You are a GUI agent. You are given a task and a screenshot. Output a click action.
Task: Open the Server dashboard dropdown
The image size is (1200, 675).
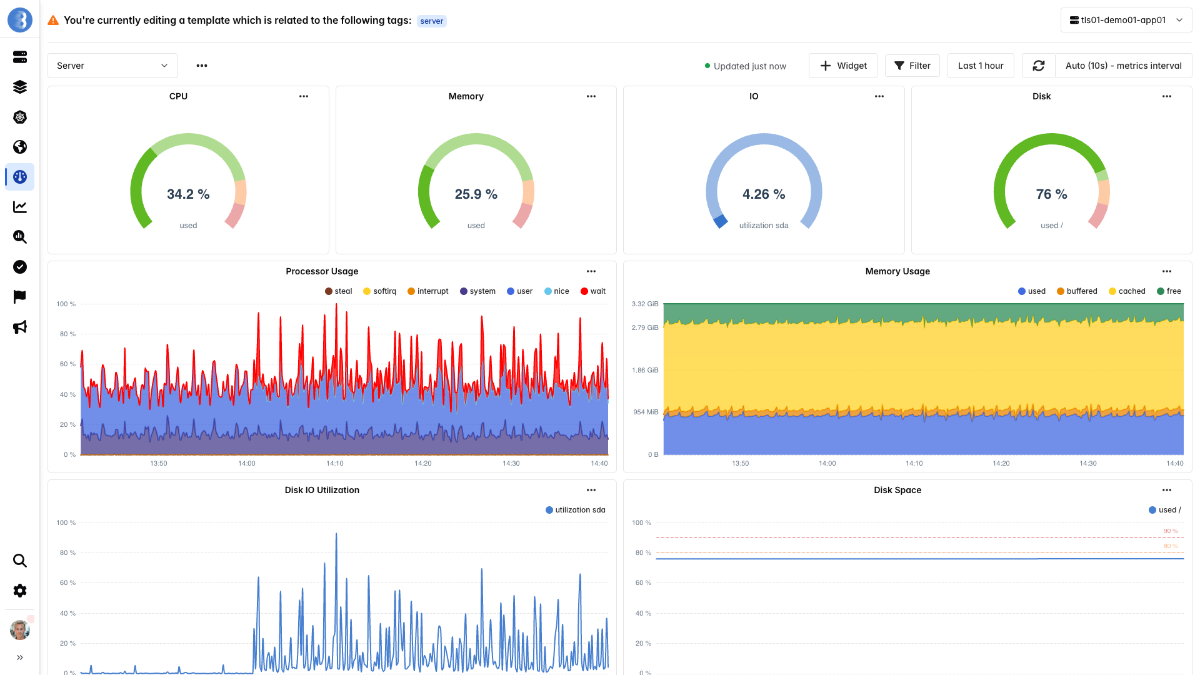click(x=112, y=66)
